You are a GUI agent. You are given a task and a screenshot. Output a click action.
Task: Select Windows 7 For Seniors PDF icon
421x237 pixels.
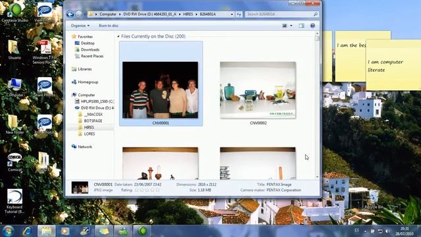coord(45,52)
